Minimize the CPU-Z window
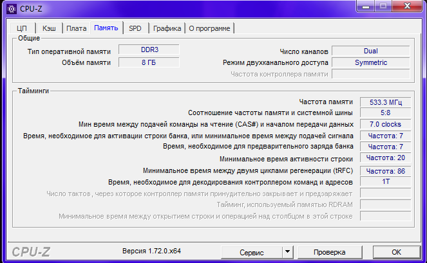Screen dimensions: 427x263 [366, 6]
